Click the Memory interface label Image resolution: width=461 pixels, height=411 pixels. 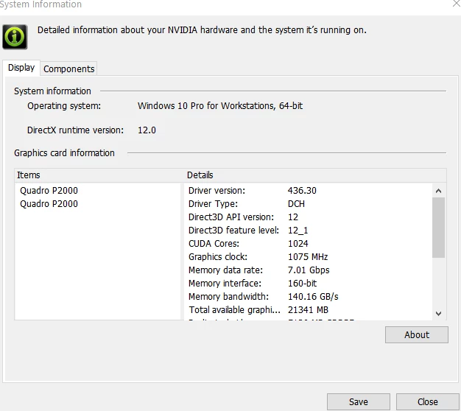(225, 283)
